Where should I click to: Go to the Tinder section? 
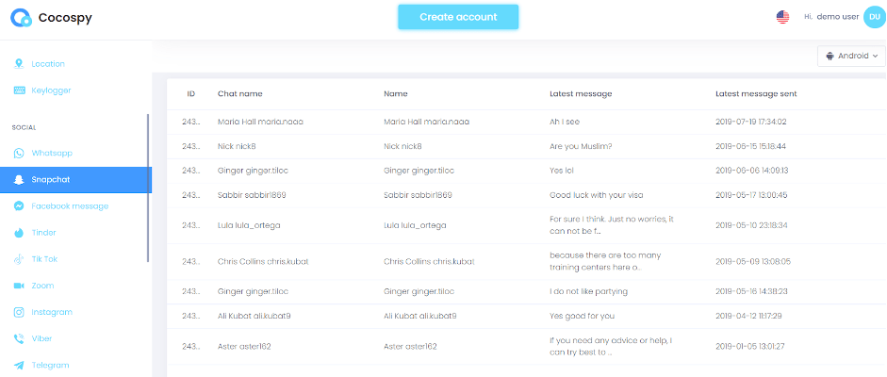click(43, 233)
